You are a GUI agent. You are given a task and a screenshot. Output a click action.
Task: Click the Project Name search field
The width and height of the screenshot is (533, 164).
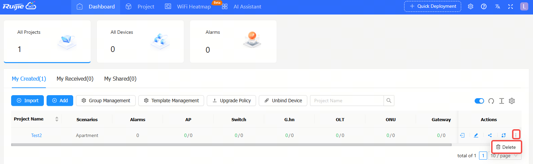coord(346,101)
